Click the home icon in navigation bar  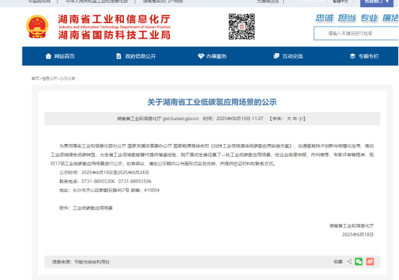pos(48,56)
